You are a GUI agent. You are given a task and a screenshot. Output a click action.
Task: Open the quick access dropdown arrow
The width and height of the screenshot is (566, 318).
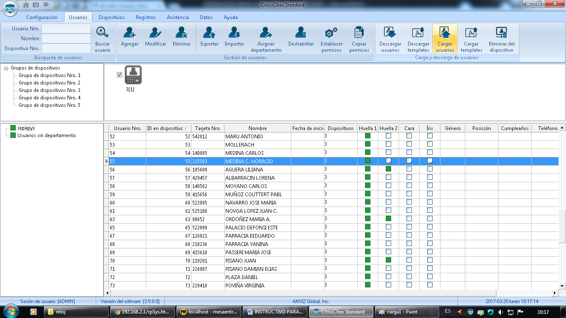[x=46, y=5]
